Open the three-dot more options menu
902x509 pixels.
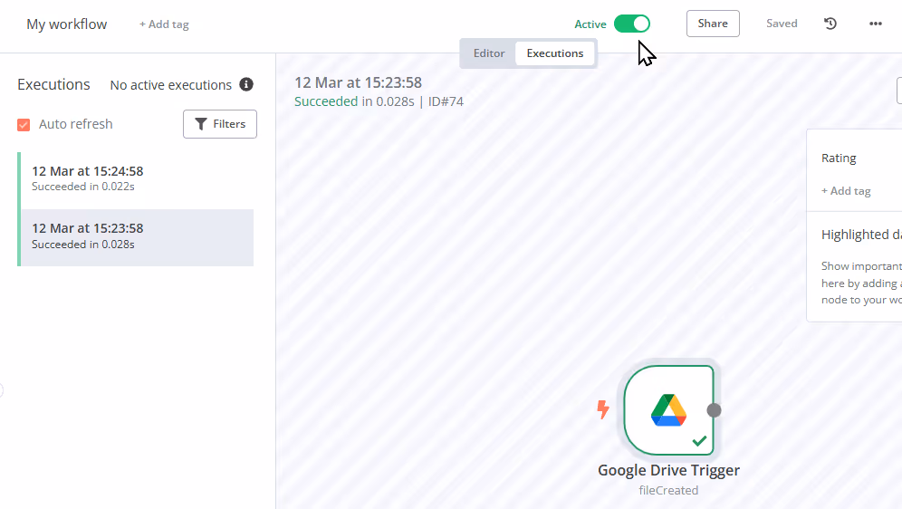[x=876, y=24]
